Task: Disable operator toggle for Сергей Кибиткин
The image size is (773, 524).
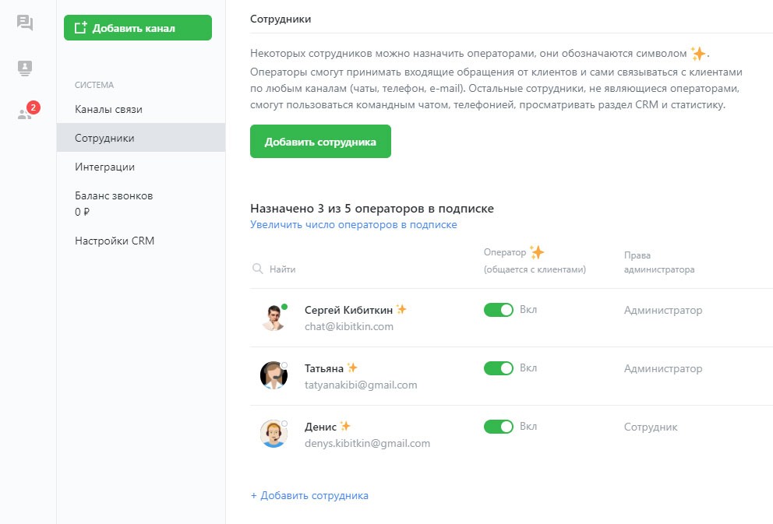Action: point(499,310)
